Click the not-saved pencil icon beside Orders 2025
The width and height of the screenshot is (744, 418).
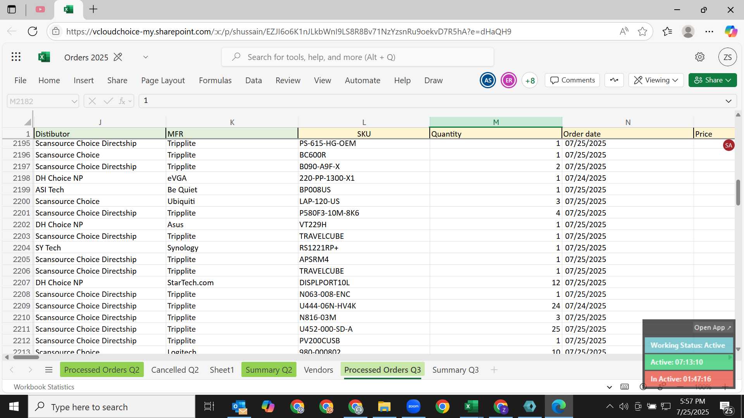click(118, 57)
